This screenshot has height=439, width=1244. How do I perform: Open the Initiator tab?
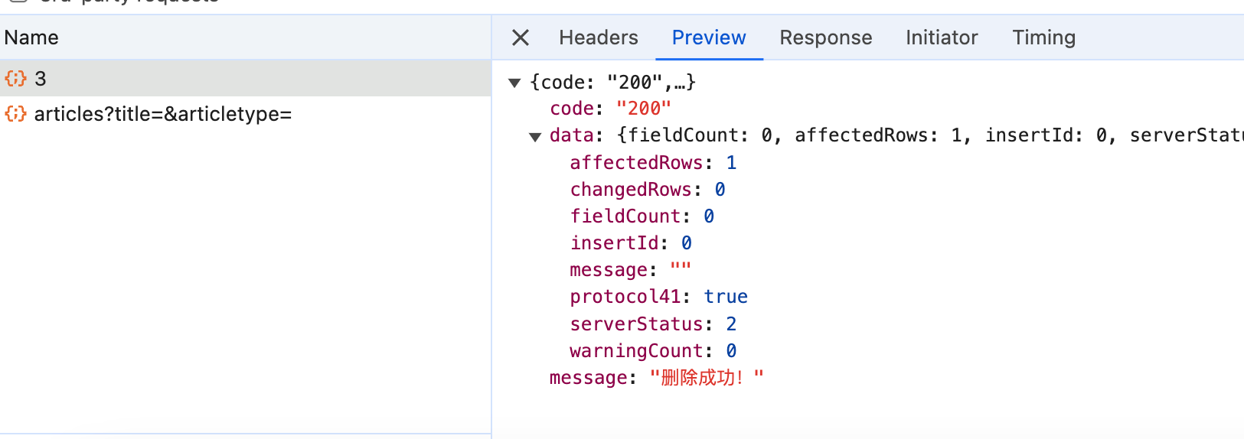tap(942, 37)
